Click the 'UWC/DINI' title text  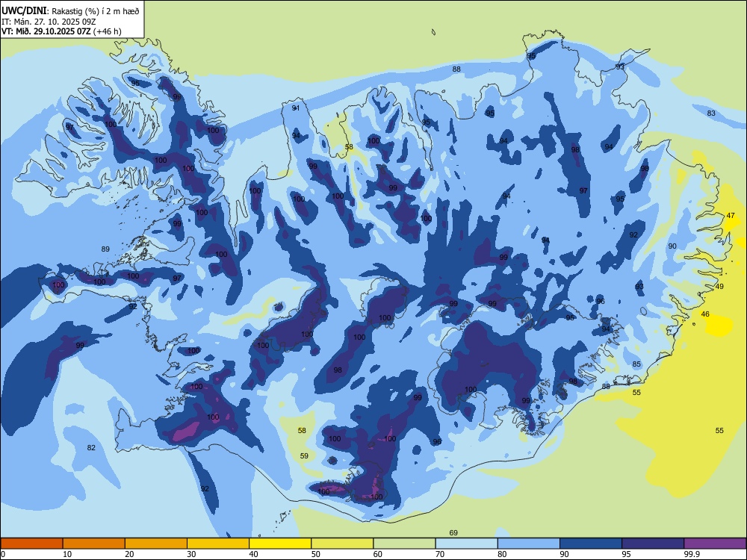point(25,11)
